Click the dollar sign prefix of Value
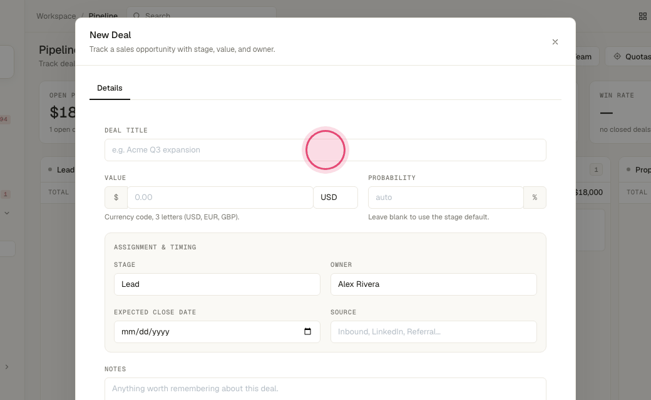The height and width of the screenshot is (400, 651). (x=116, y=197)
